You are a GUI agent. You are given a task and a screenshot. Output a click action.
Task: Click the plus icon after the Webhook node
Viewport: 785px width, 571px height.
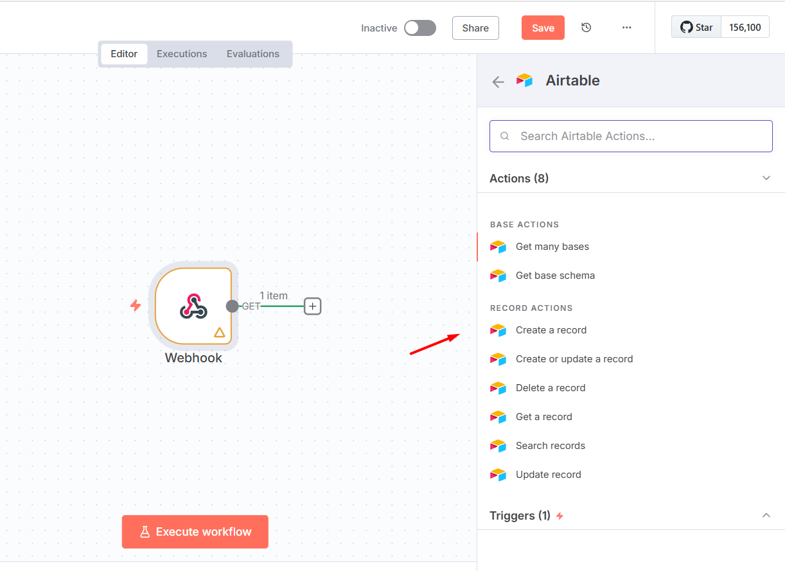pyautogui.click(x=312, y=306)
